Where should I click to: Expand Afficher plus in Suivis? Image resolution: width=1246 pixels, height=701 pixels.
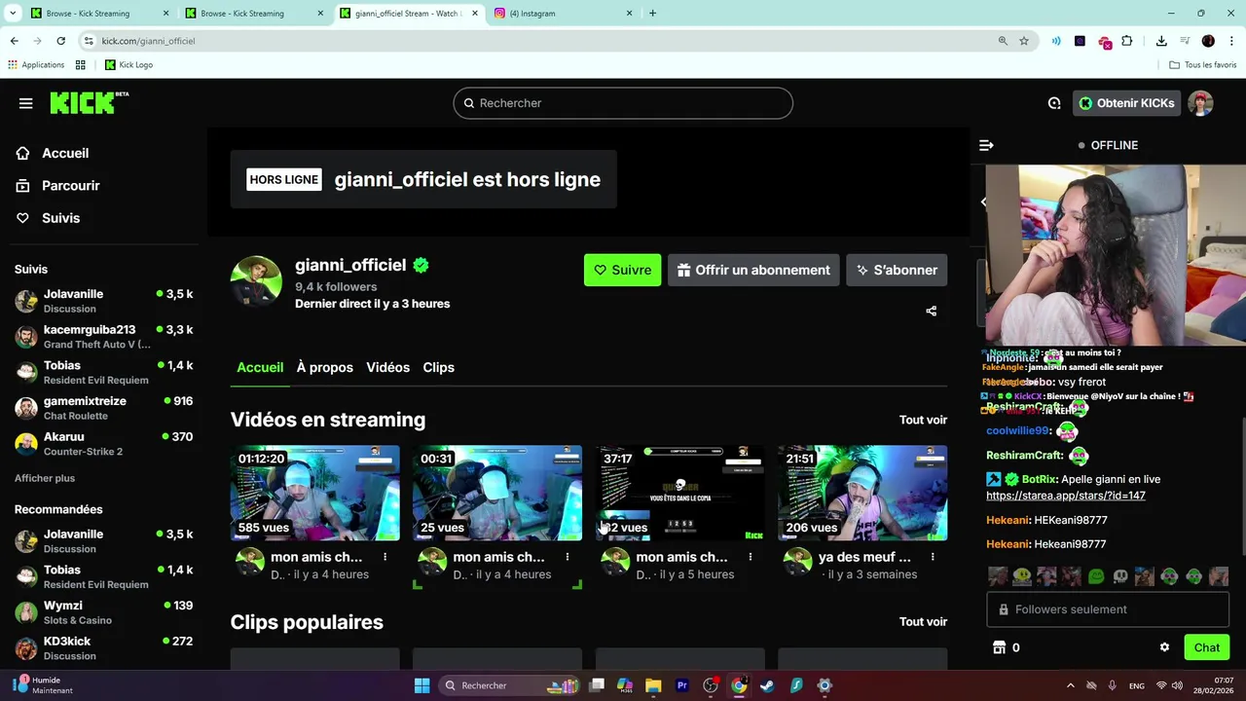click(x=45, y=478)
